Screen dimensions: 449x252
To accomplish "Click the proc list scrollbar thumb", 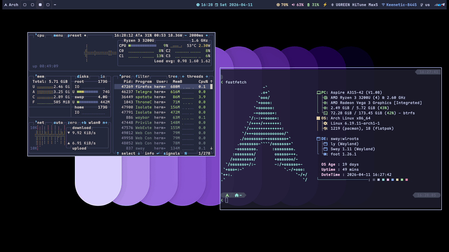I will pyautogui.click(x=211, y=87).
